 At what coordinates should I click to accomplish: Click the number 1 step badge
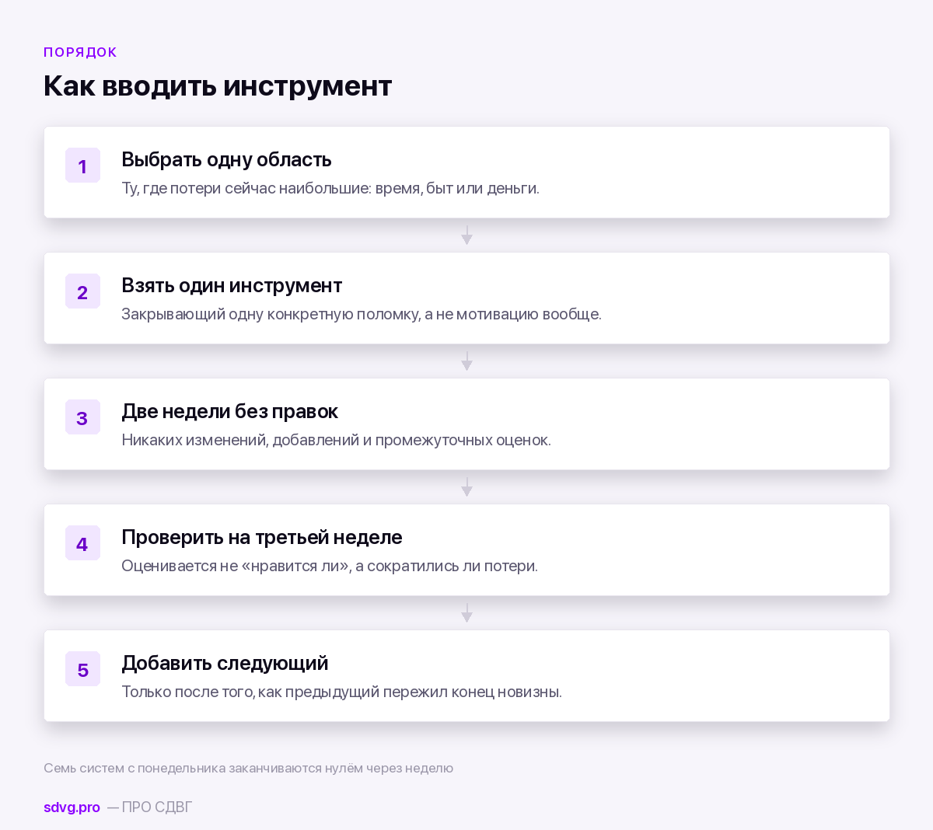(x=82, y=166)
